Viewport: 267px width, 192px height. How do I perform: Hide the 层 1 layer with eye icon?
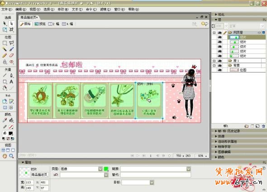[219, 61]
